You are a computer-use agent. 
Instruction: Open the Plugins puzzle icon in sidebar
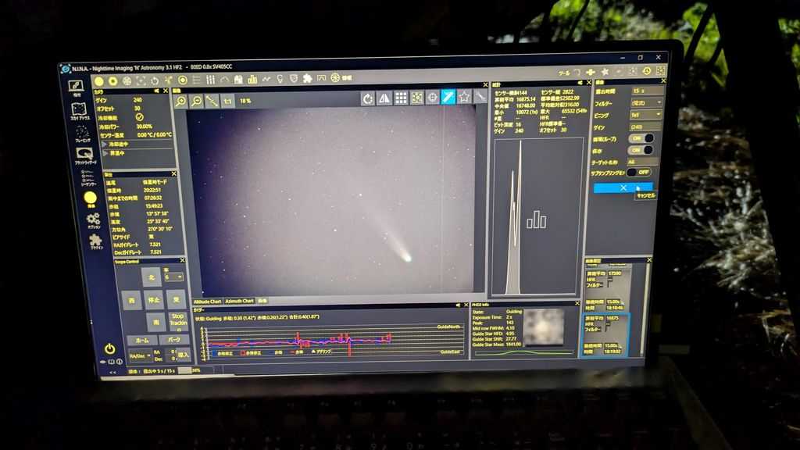pos(95,241)
